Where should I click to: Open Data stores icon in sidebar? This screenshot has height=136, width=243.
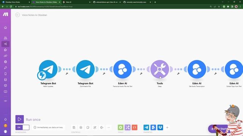[5, 80]
